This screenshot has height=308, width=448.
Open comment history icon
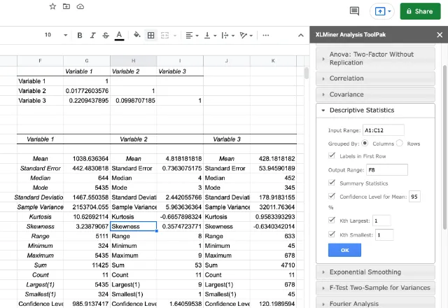coord(354,11)
